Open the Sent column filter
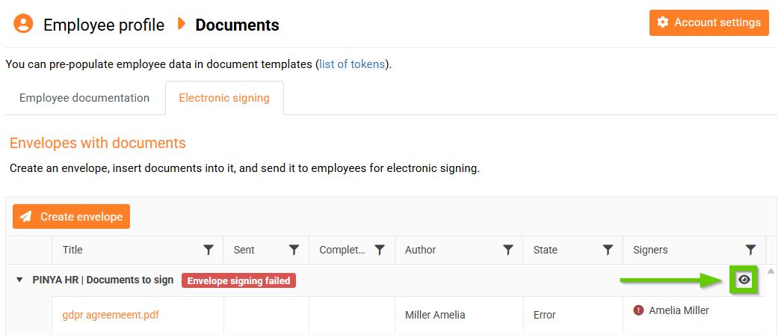781x335 pixels. click(x=294, y=250)
